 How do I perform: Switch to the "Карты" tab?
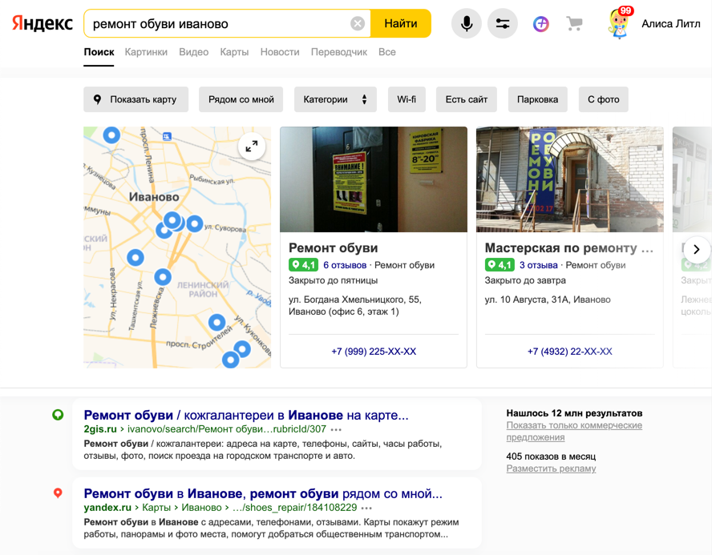pyautogui.click(x=234, y=52)
